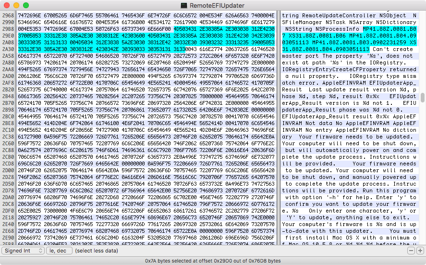The width and height of the screenshot is (426, 265).
Task: Click line offset 2CB0
Action: (x=8, y=157)
